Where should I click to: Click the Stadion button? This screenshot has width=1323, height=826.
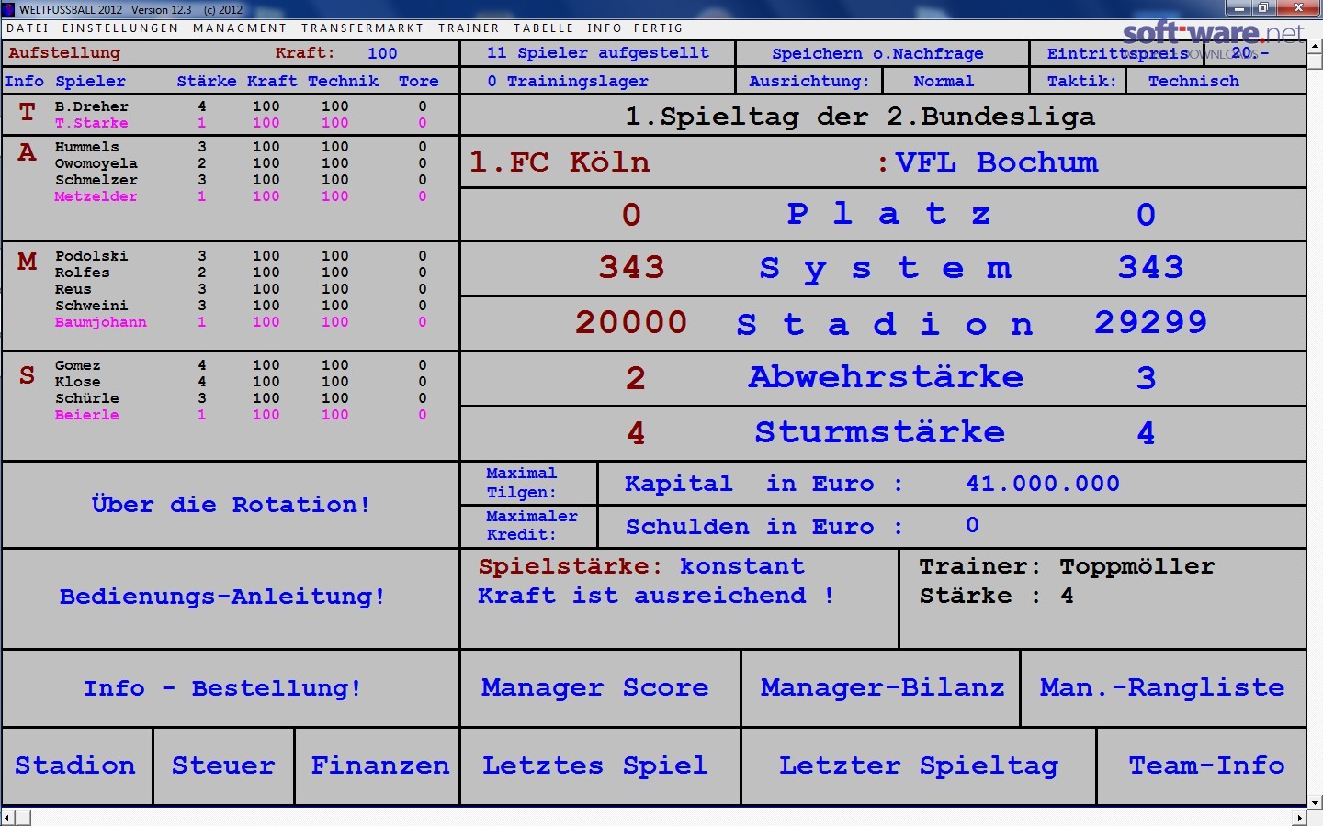(77, 766)
